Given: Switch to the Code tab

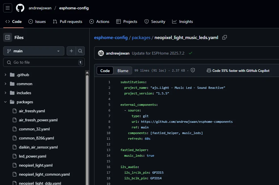Looking at the screenshot, I should coord(14,21).
